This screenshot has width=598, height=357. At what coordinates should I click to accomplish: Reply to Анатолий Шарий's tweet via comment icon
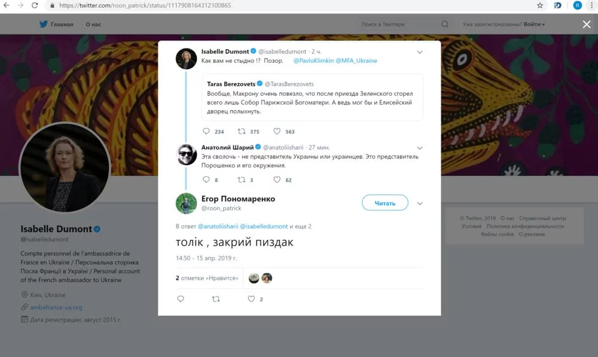point(207,179)
